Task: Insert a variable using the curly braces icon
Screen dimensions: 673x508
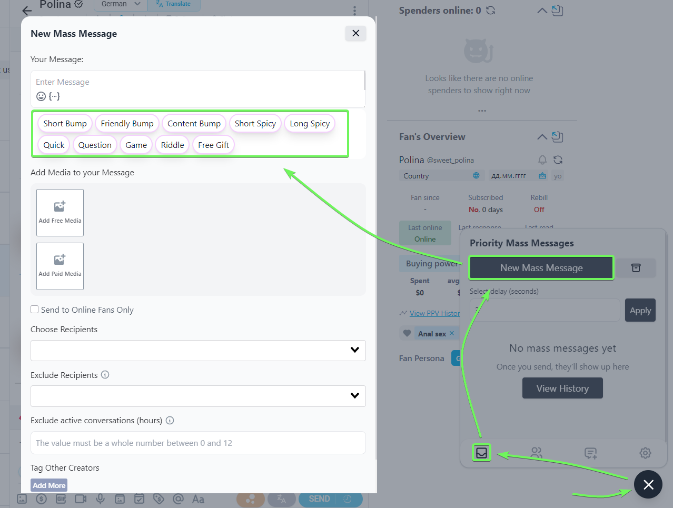Action: 54,96
